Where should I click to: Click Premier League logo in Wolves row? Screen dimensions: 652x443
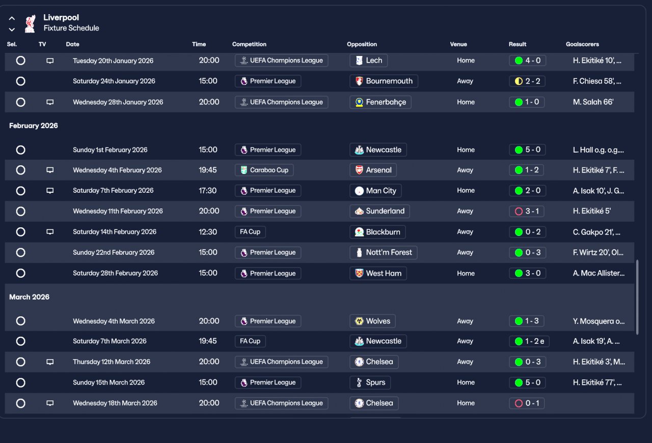pos(243,321)
